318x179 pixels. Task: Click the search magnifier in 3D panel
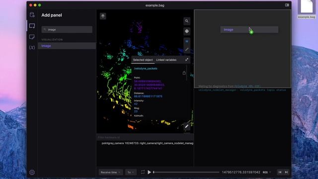pyautogui.click(x=187, y=21)
